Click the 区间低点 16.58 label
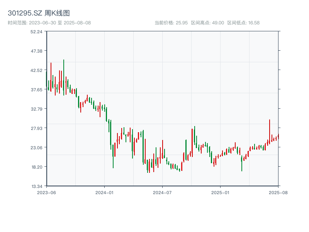The height and width of the screenshot is (232, 309). (243, 23)
